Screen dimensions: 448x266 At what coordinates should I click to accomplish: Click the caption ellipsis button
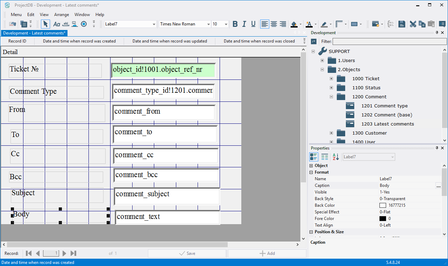coord(438,186)
